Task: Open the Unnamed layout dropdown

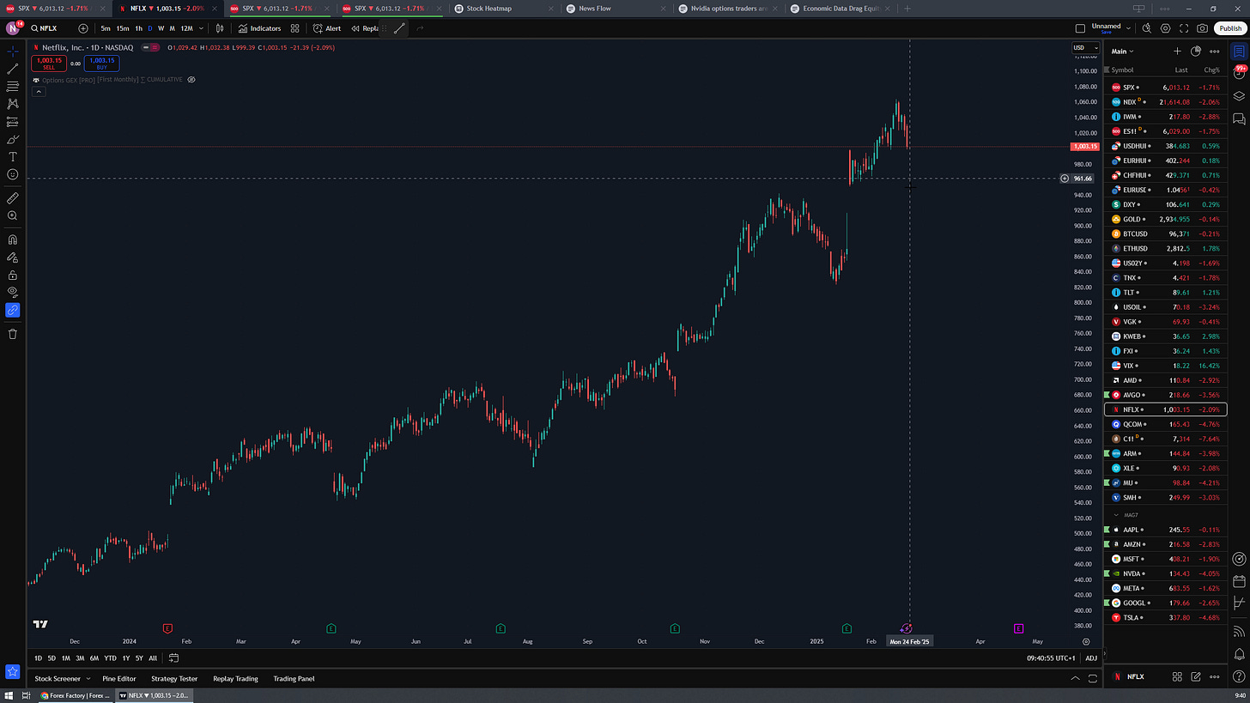Action: tap(1128, 28)
